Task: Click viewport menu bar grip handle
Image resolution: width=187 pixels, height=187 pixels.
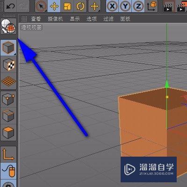Action: click(x=24, y=19)
